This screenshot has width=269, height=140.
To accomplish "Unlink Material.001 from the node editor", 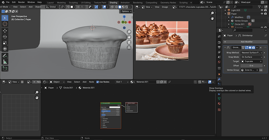I will click(165, 82).
